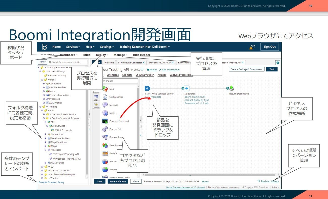Click the Salesforce connector shape on canvas
This screenshot has width=328, height=199.
pos(187,88)
